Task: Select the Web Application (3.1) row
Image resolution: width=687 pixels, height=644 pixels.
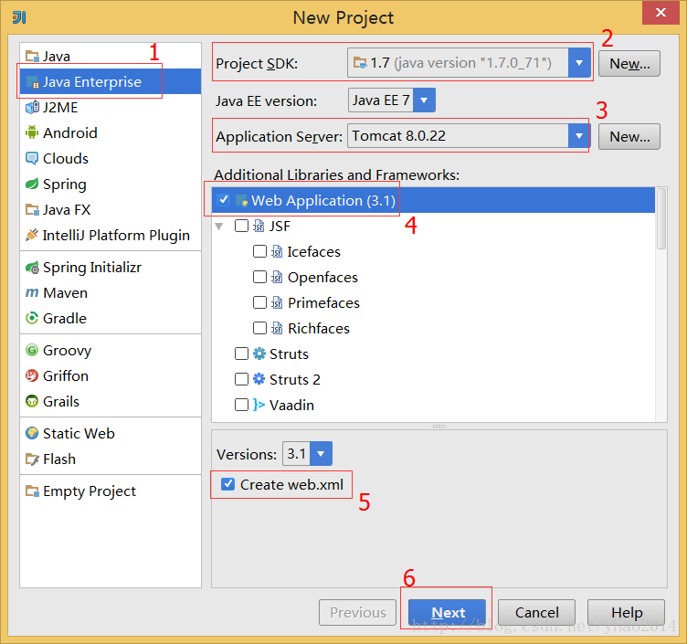Action: tap(433, 200)
